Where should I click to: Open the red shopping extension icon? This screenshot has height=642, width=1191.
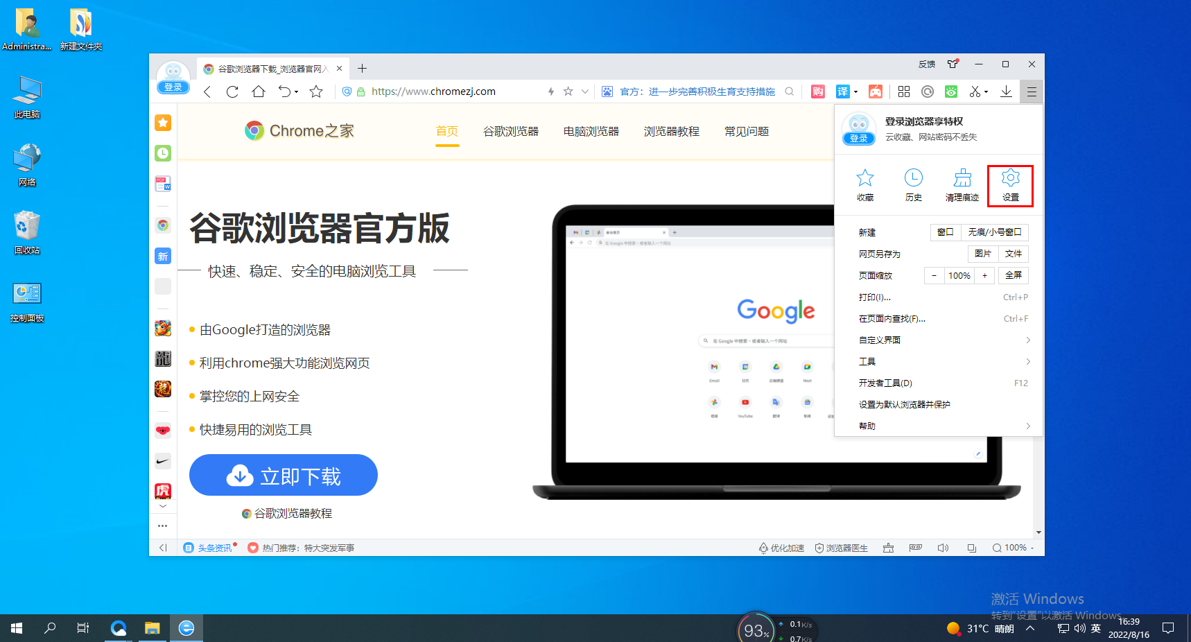pyautogui.click(x=818, y=92)
